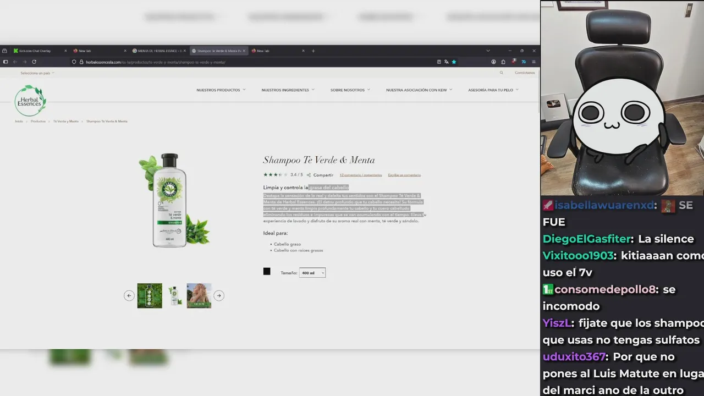Reload the current page

point(34,62)
